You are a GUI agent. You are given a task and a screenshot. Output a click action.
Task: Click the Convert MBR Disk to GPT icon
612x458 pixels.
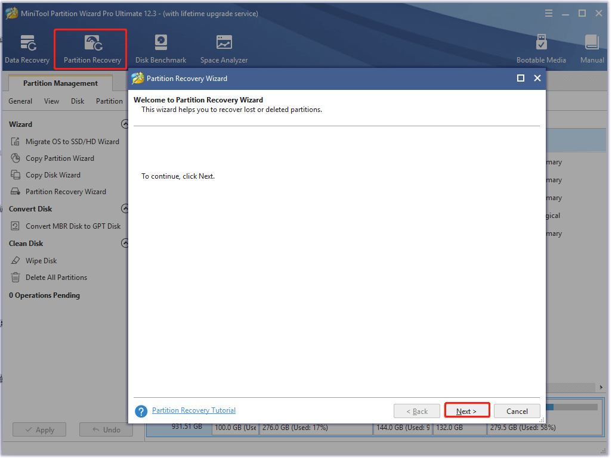click(16, 226)
